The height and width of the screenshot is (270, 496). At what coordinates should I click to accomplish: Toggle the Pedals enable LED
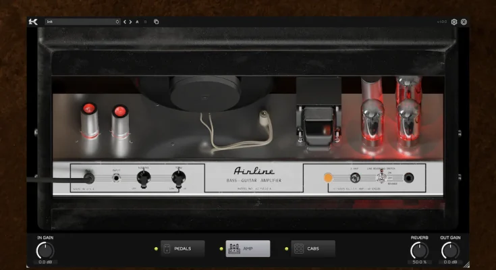pos(156,248)
